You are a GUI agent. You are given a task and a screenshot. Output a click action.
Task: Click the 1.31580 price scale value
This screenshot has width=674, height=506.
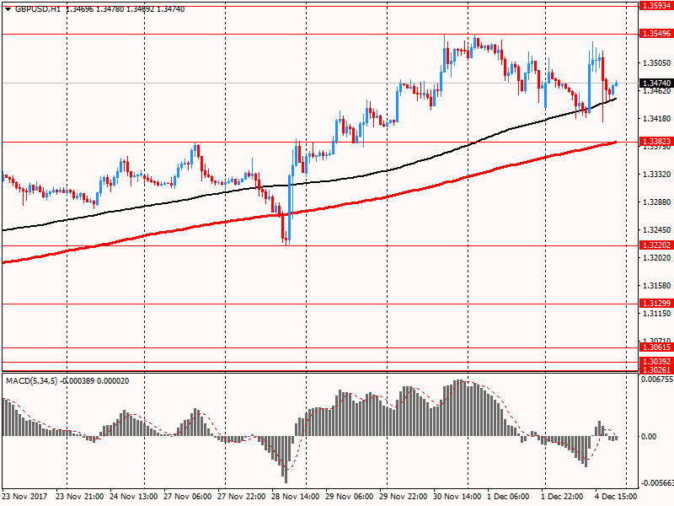pyautogui.click(x=656, y=286)
